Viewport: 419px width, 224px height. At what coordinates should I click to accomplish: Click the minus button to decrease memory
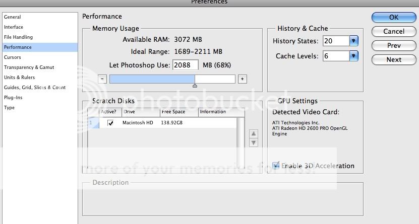click(x=102, y=79)
